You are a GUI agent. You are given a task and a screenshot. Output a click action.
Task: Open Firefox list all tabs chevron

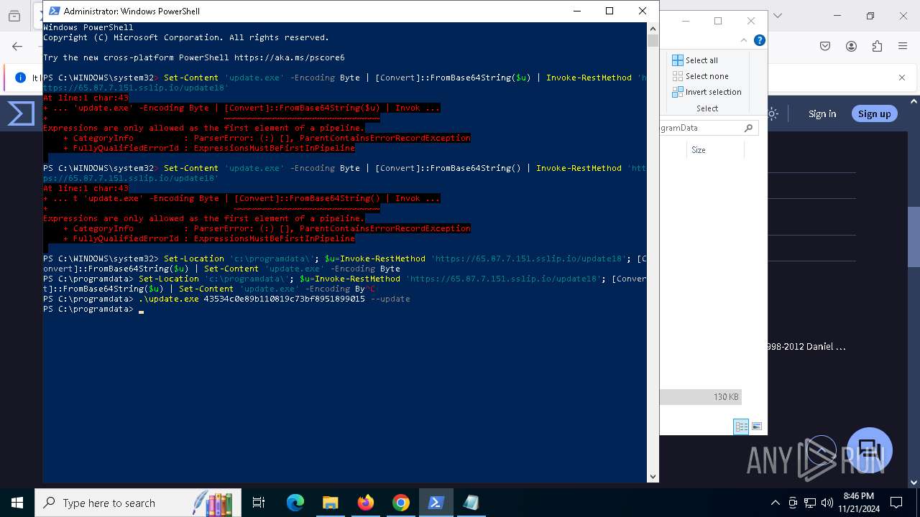pos(777,16)
